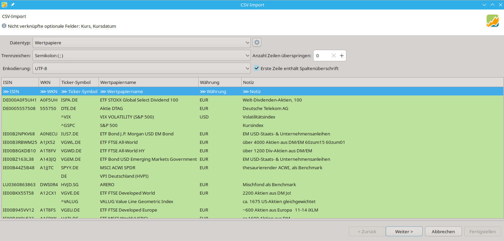Toggle 'Erste Zeile enthält Spaltenüberschrift' checkbox
The height and width of the screenshot is (241, 504).
click(257, 68)
